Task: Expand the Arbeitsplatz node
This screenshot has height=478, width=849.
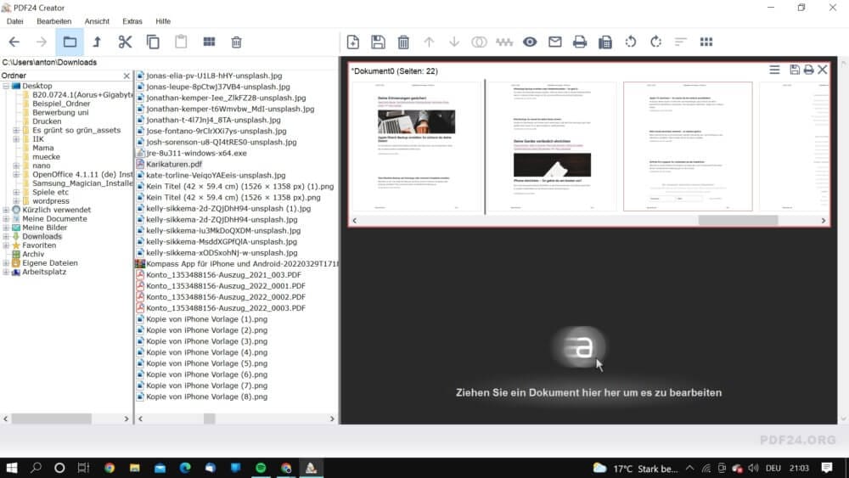Action: click(6, 272)
